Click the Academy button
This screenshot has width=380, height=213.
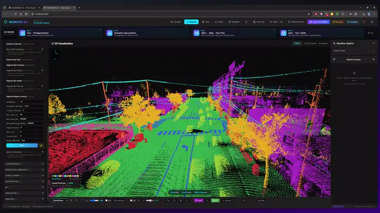coord(353,22)
